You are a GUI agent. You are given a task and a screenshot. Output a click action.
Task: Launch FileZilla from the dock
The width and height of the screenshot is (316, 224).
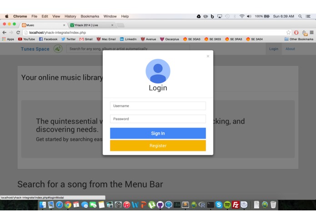point(236,205)
